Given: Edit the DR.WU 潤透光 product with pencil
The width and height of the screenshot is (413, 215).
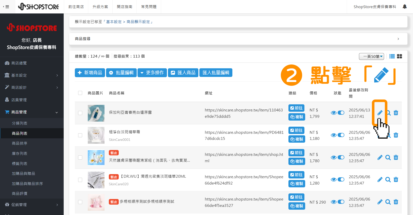Looking at the screenshot, I should tap(380, 180).
